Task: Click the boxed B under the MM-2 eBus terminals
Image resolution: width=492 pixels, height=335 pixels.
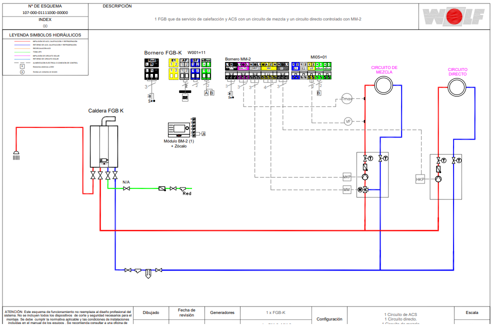Action: (x=319, y=93)
